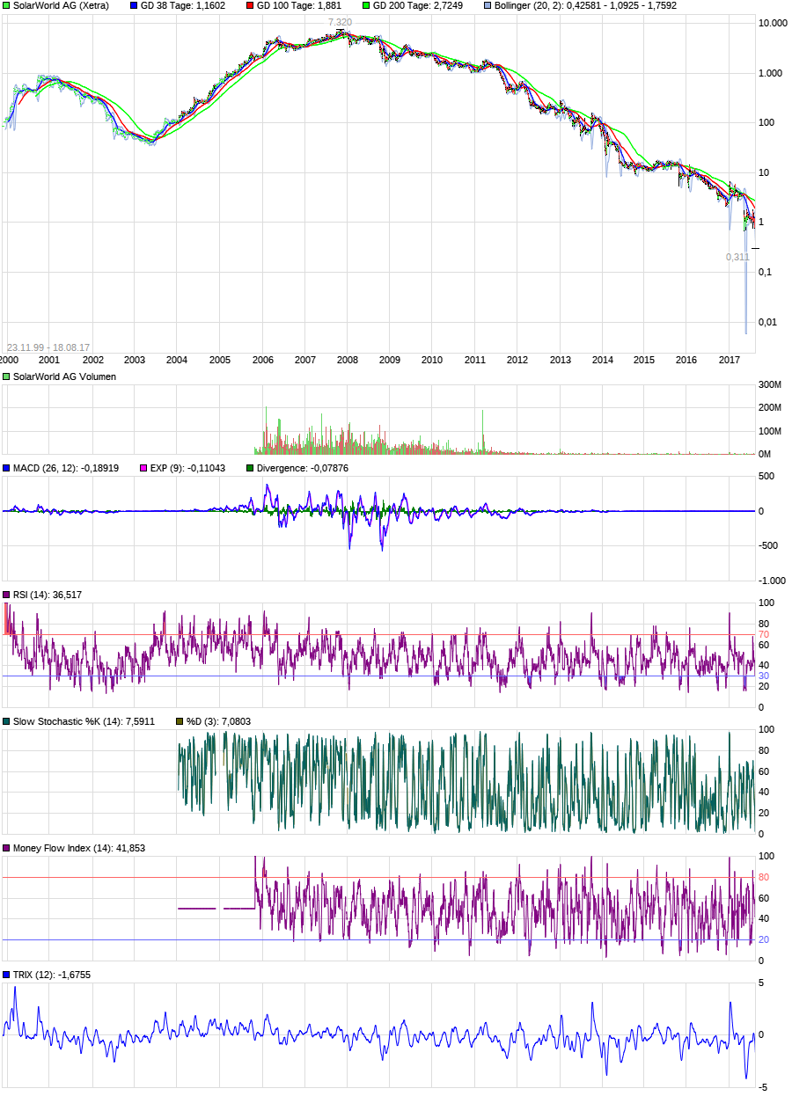Screen dimensions: 792x1096
Task: Click the blue GD 38 Tage legend square
Action: [x=134, y=5]
